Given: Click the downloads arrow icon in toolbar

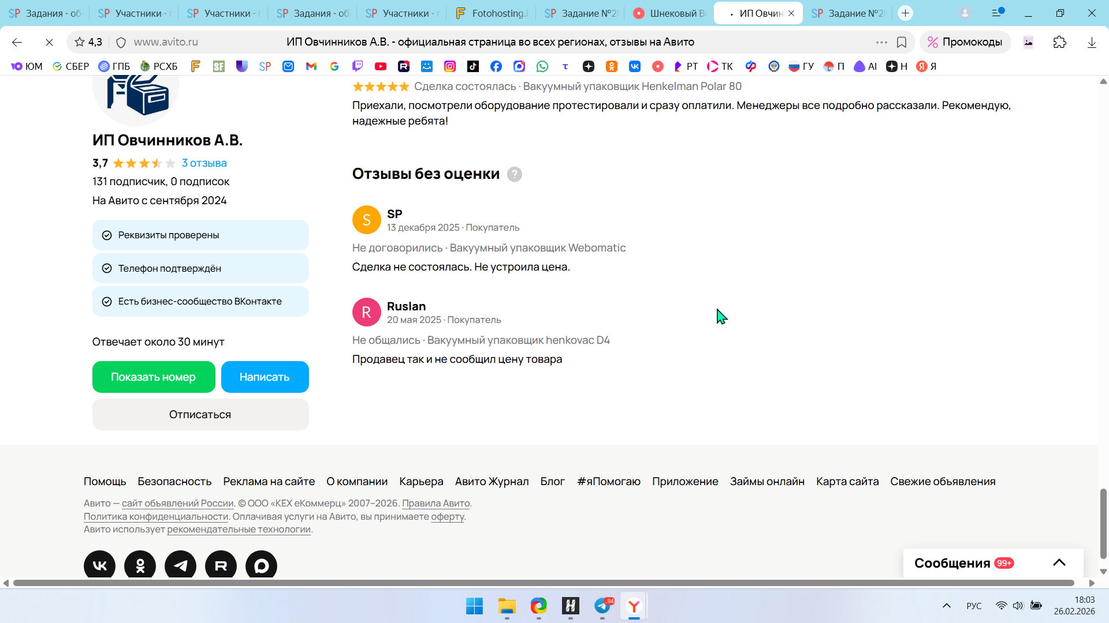Looking at the screenshot, I should tap(1091, 42).
